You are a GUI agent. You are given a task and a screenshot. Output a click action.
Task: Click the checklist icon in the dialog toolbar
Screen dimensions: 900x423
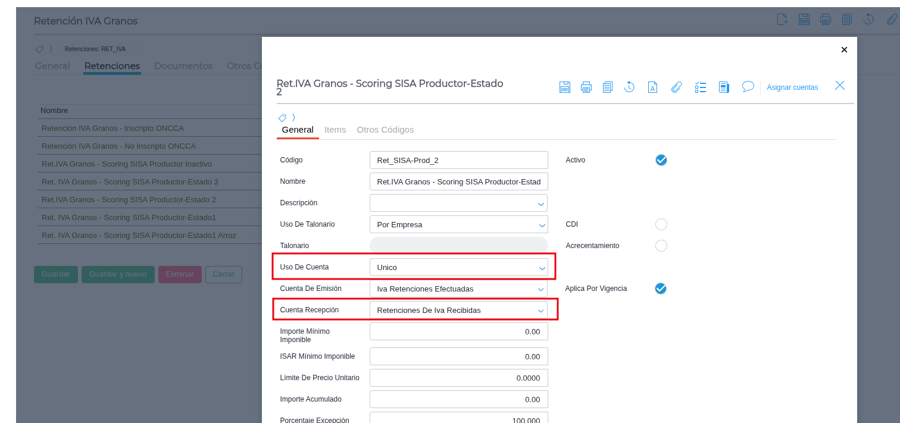(x=701, y=87)
